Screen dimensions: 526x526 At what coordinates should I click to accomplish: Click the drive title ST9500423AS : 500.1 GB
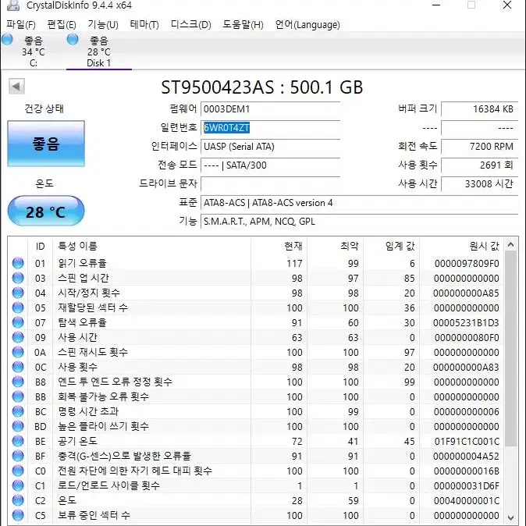pos(262,87)
